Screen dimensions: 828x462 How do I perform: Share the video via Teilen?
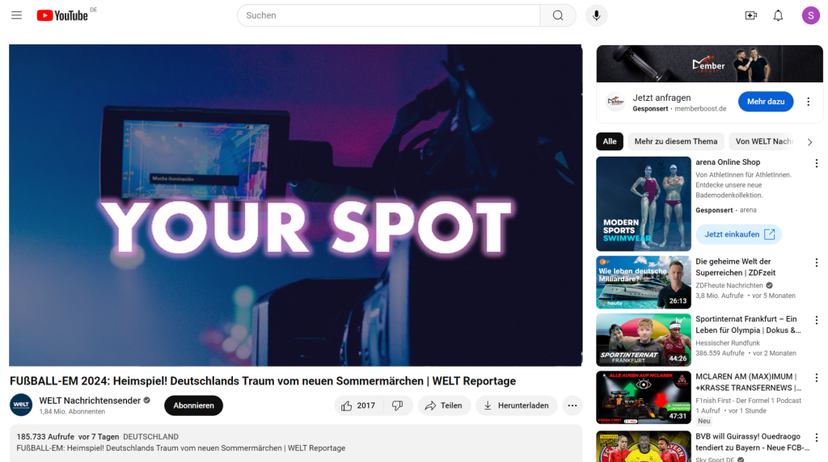pos(444,405)
